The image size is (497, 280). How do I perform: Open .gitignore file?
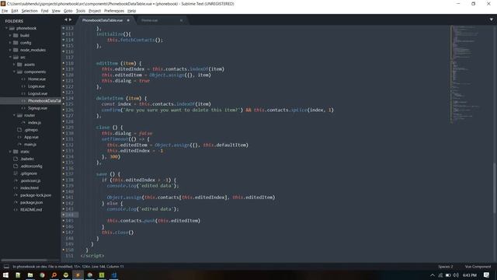click(x=29, y=173)
